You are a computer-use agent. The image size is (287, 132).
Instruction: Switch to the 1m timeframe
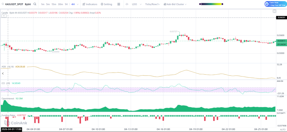point(42,4)
